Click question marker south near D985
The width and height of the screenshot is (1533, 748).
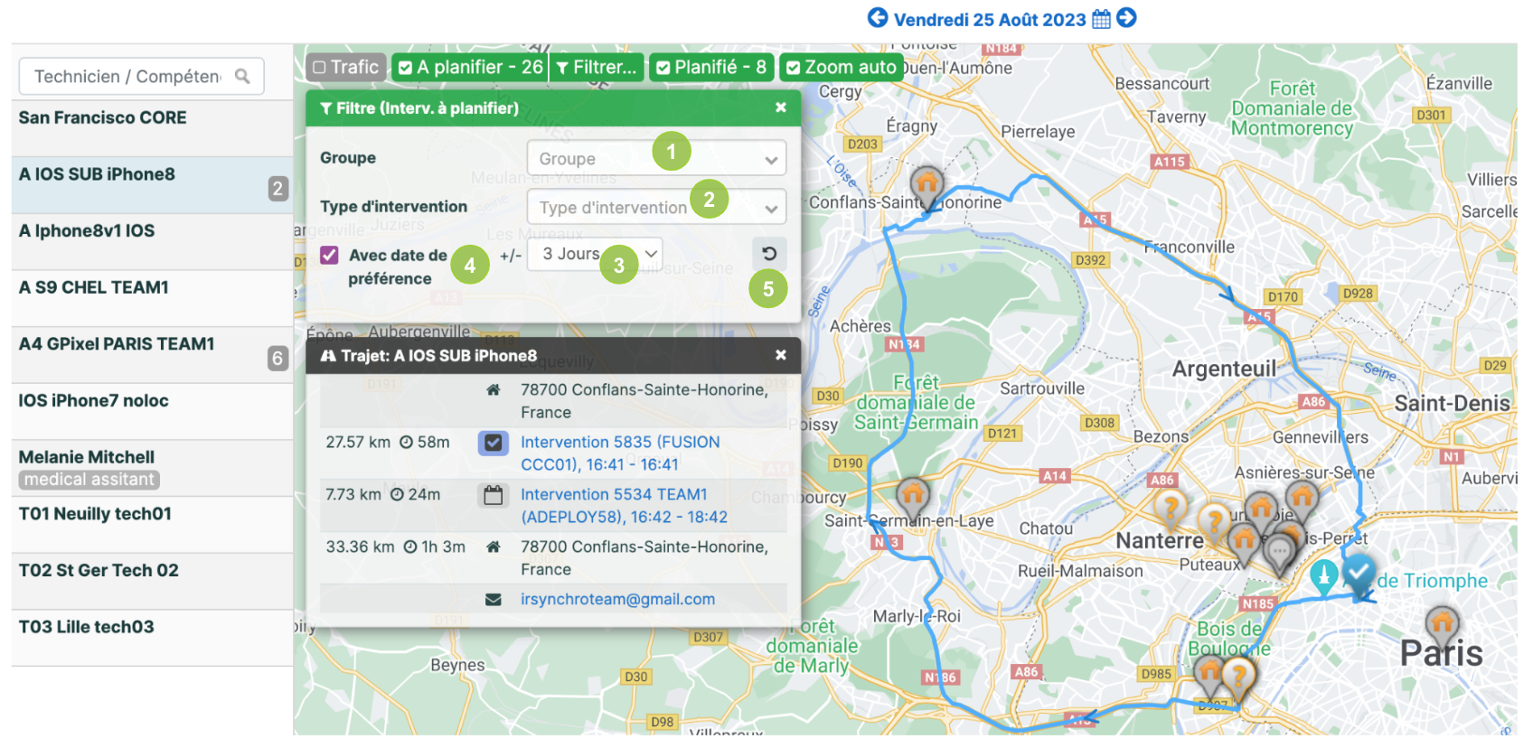(1239, 678)
